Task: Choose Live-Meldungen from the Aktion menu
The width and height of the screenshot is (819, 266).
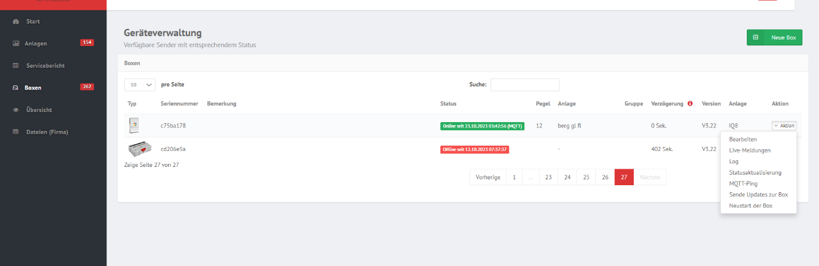Action: [750, 150]
